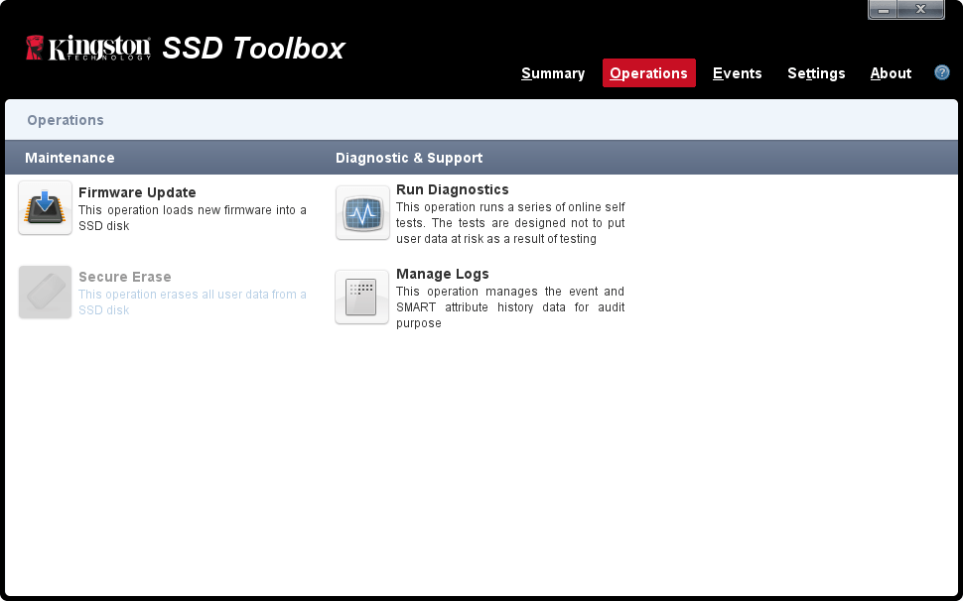Click the Run Diagnostics monitor icon

point(362,213)
